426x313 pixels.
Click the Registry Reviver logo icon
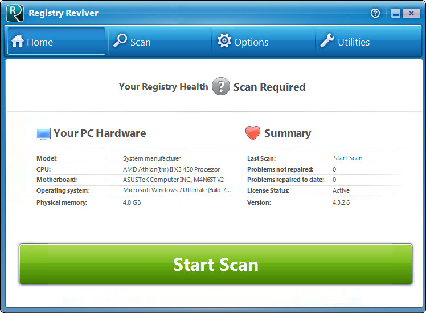(x=15, y=13)
